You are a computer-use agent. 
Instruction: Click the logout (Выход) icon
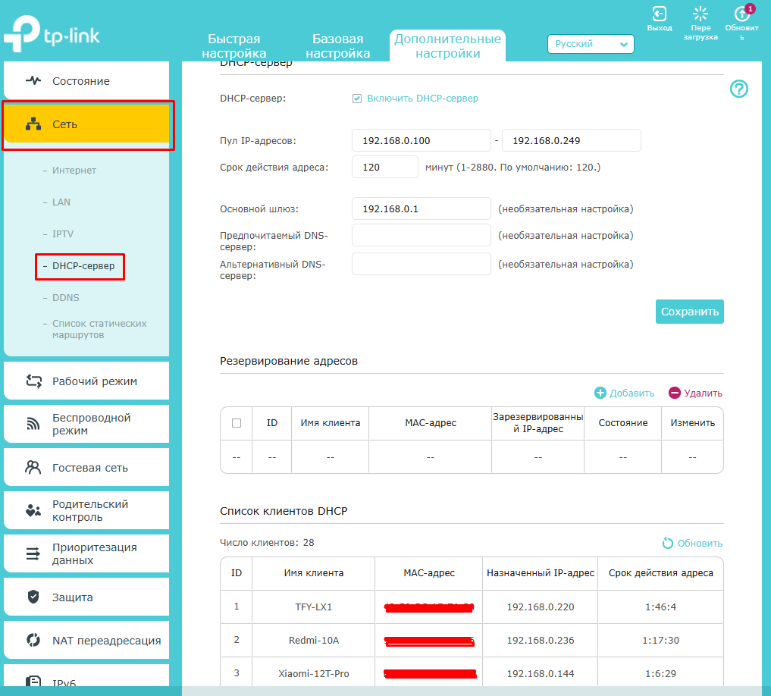660,14
